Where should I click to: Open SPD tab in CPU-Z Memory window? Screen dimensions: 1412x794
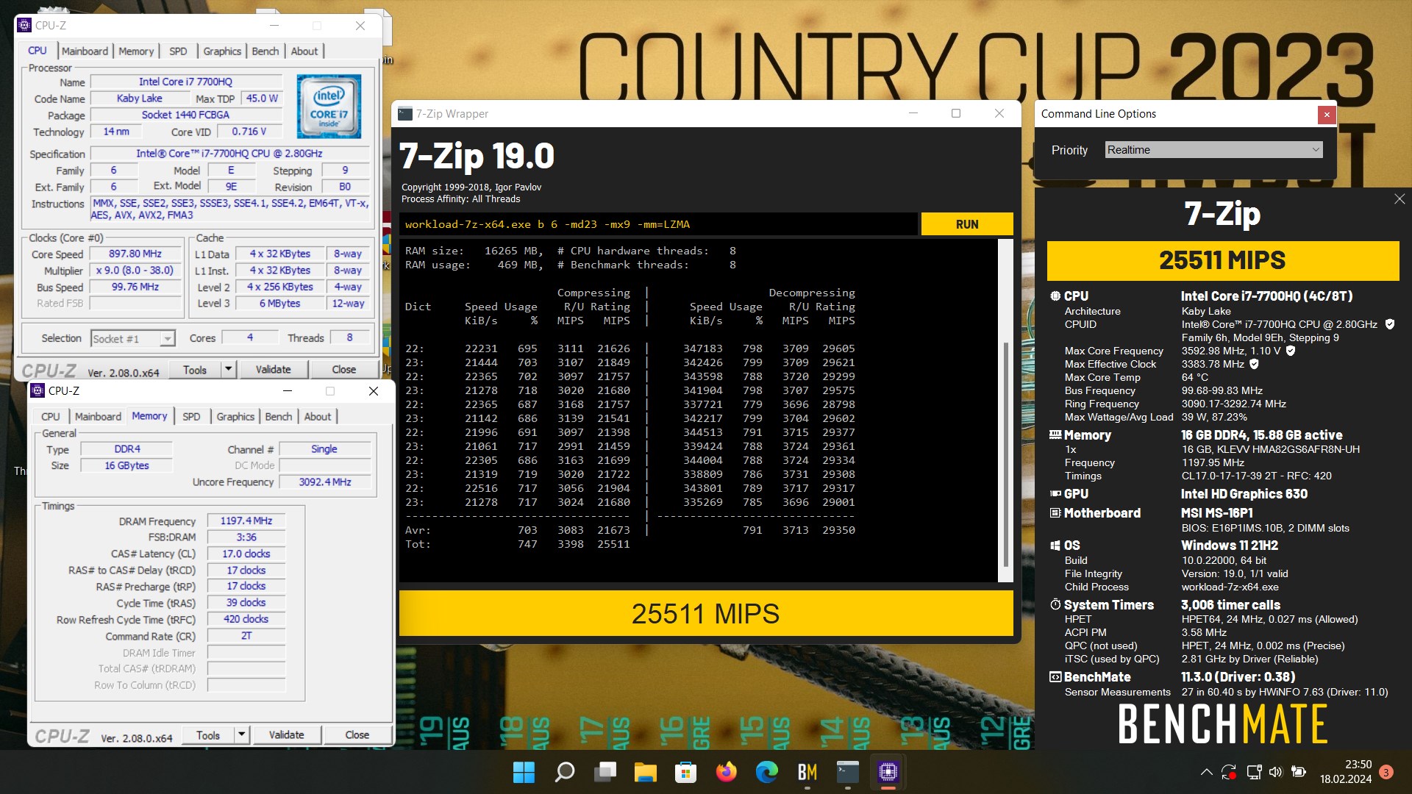pyautogui.click(x=191, y=416)
